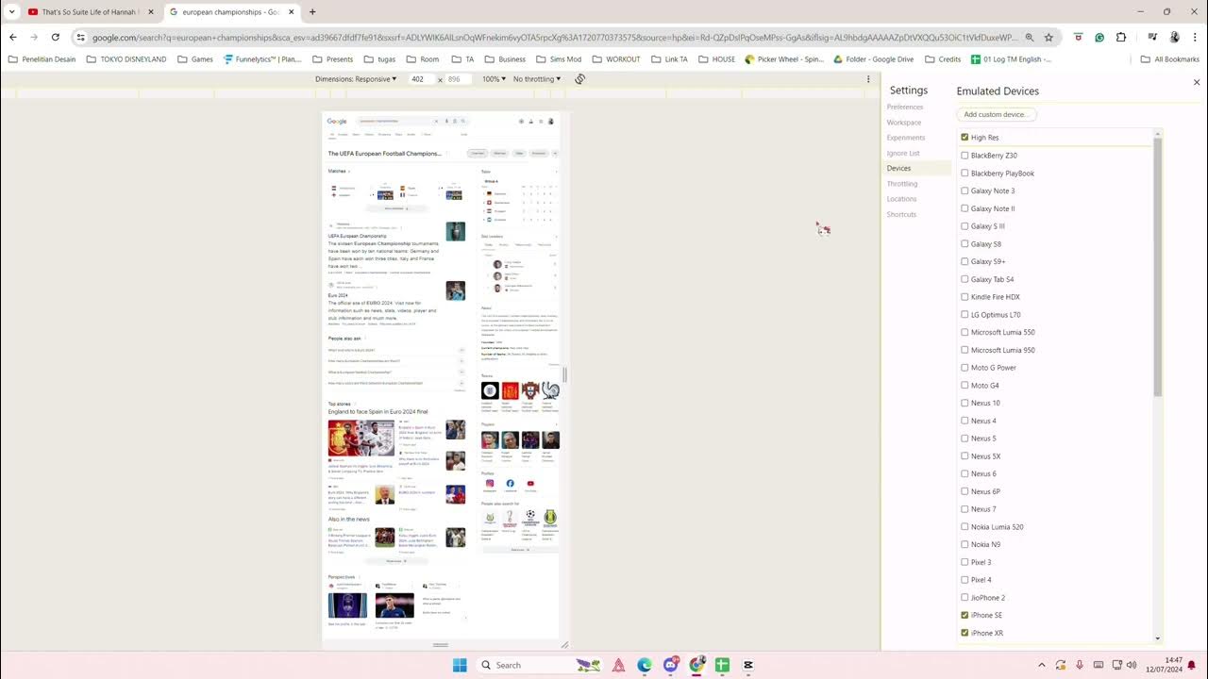Open the Sims Mod bookmark folder
This screenshot has height=679, width=1208.
tap(558, 59)
